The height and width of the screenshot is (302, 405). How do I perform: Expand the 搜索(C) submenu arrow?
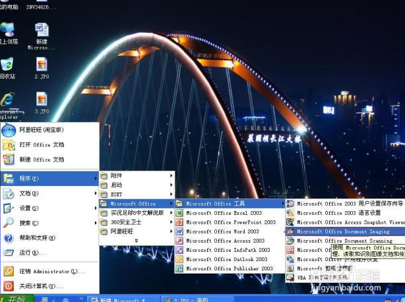click(x=96, y=223)
